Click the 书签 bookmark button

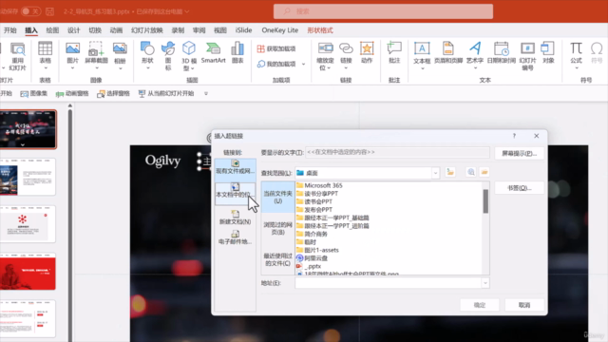click(519, 188)
